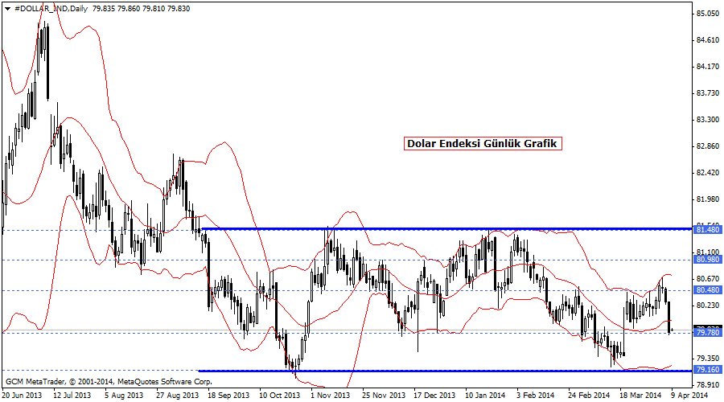Screen dimensions: 724x402
Task: Click the 79.780 price level tag
Action: [x=707, y=332]
